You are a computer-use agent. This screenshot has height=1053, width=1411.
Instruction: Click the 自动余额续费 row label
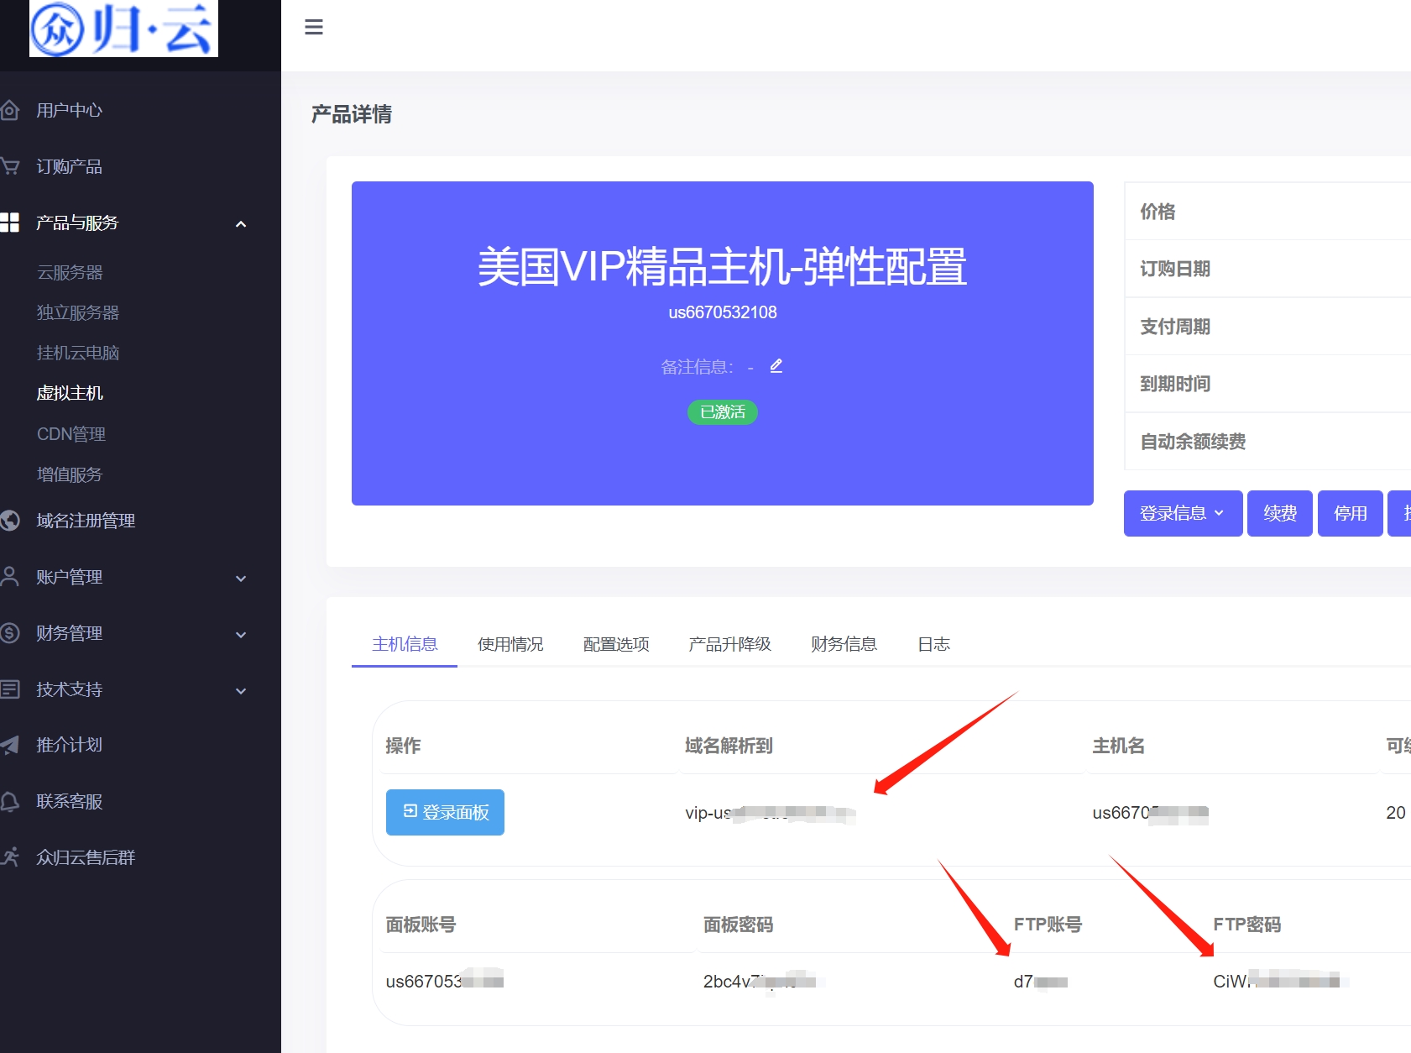pos(1193,442)
